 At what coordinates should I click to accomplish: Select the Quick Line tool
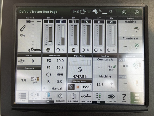pyautogui.click(x=73, y=97)
